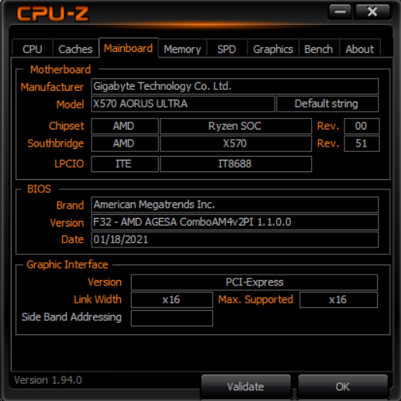This screenshot has width=401, height=401.
Task: Show the About tab
Action: pyautogui.click(x=360, y=49)
